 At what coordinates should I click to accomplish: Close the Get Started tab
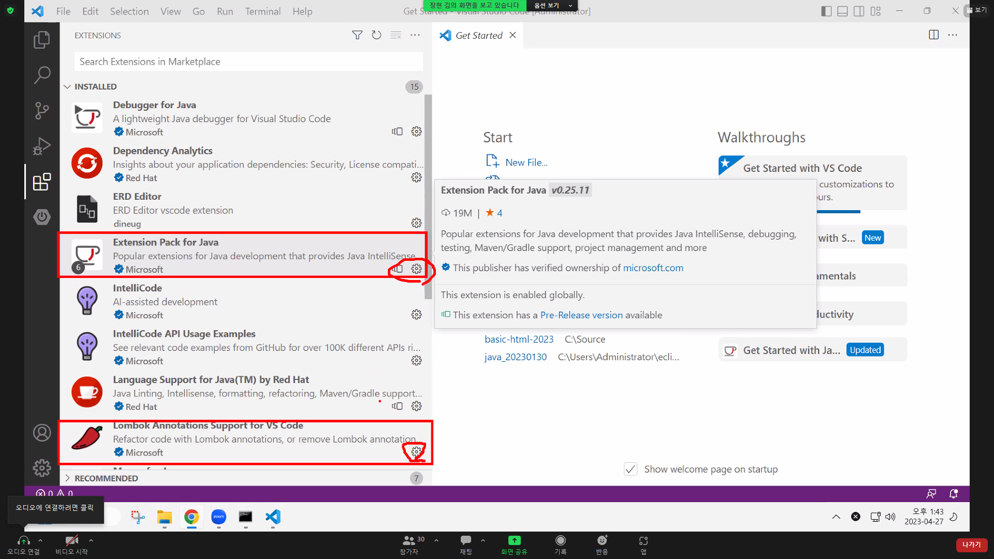[x=513, y=35]
